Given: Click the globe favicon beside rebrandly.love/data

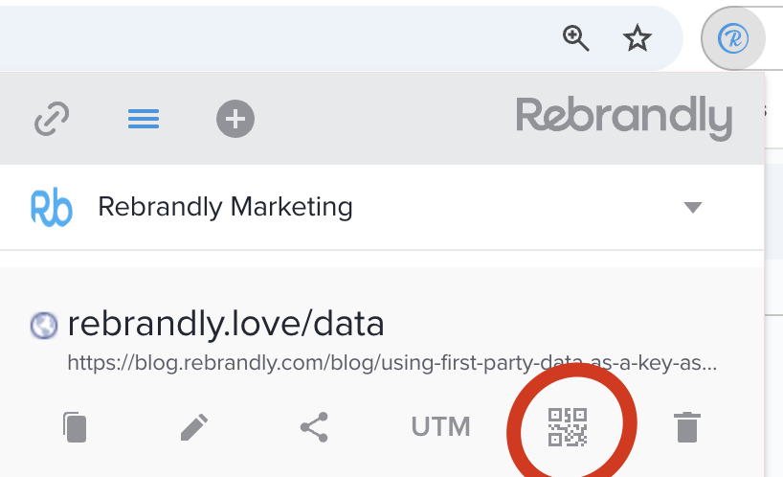Looking at the screenshot, I should 44,325.
